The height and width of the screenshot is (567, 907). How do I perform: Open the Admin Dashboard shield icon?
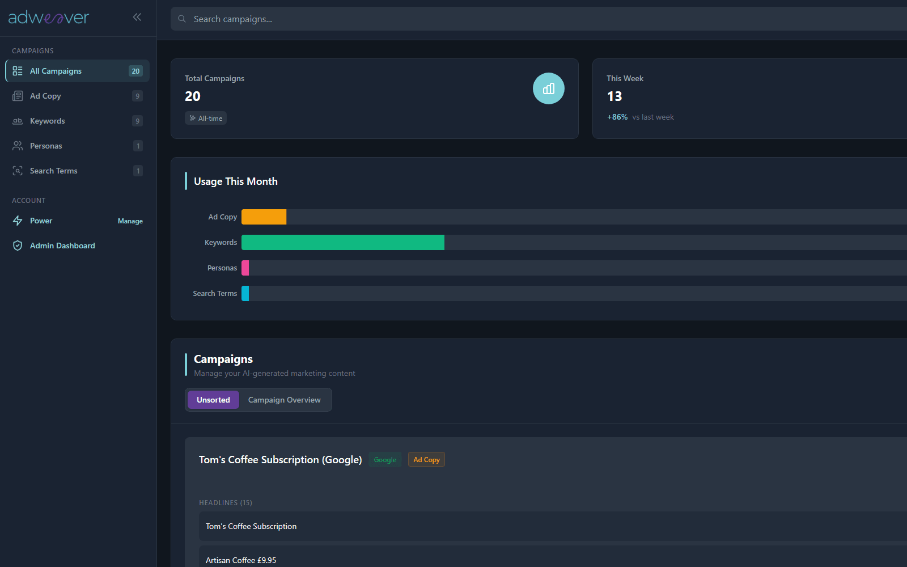click(x=17, y=245)
